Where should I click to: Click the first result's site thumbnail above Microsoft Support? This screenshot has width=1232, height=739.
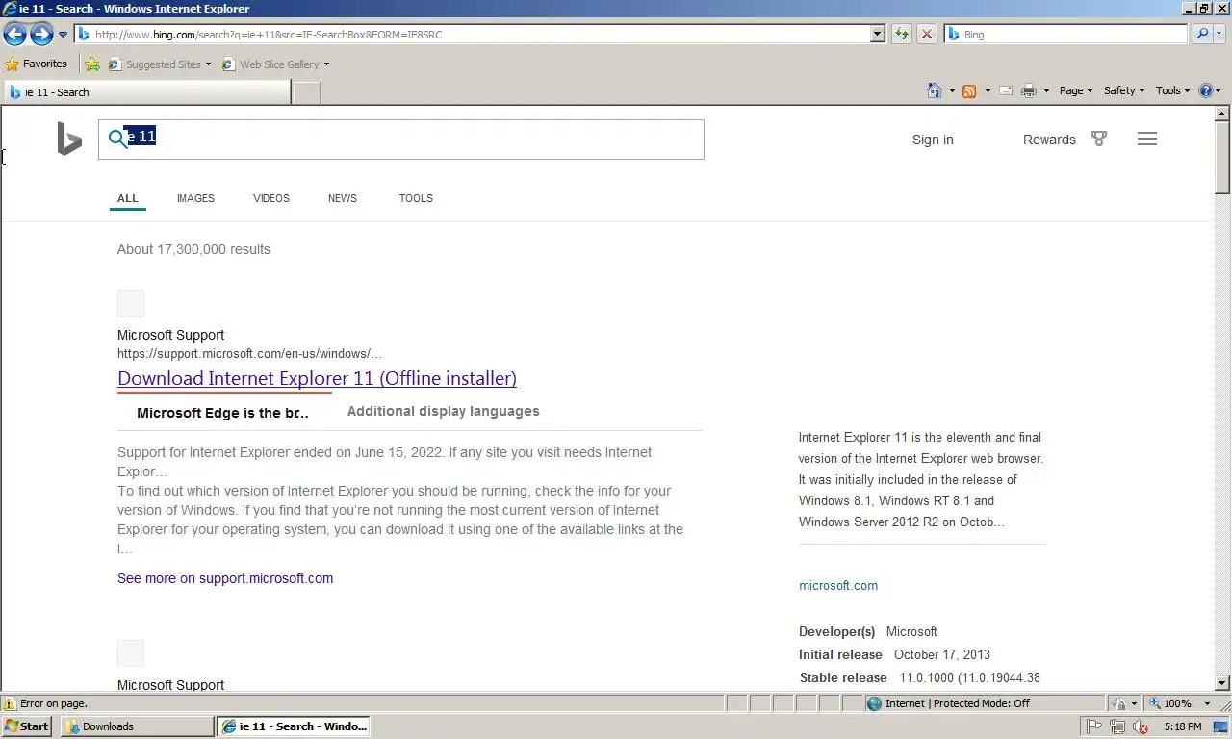[131, 303]
